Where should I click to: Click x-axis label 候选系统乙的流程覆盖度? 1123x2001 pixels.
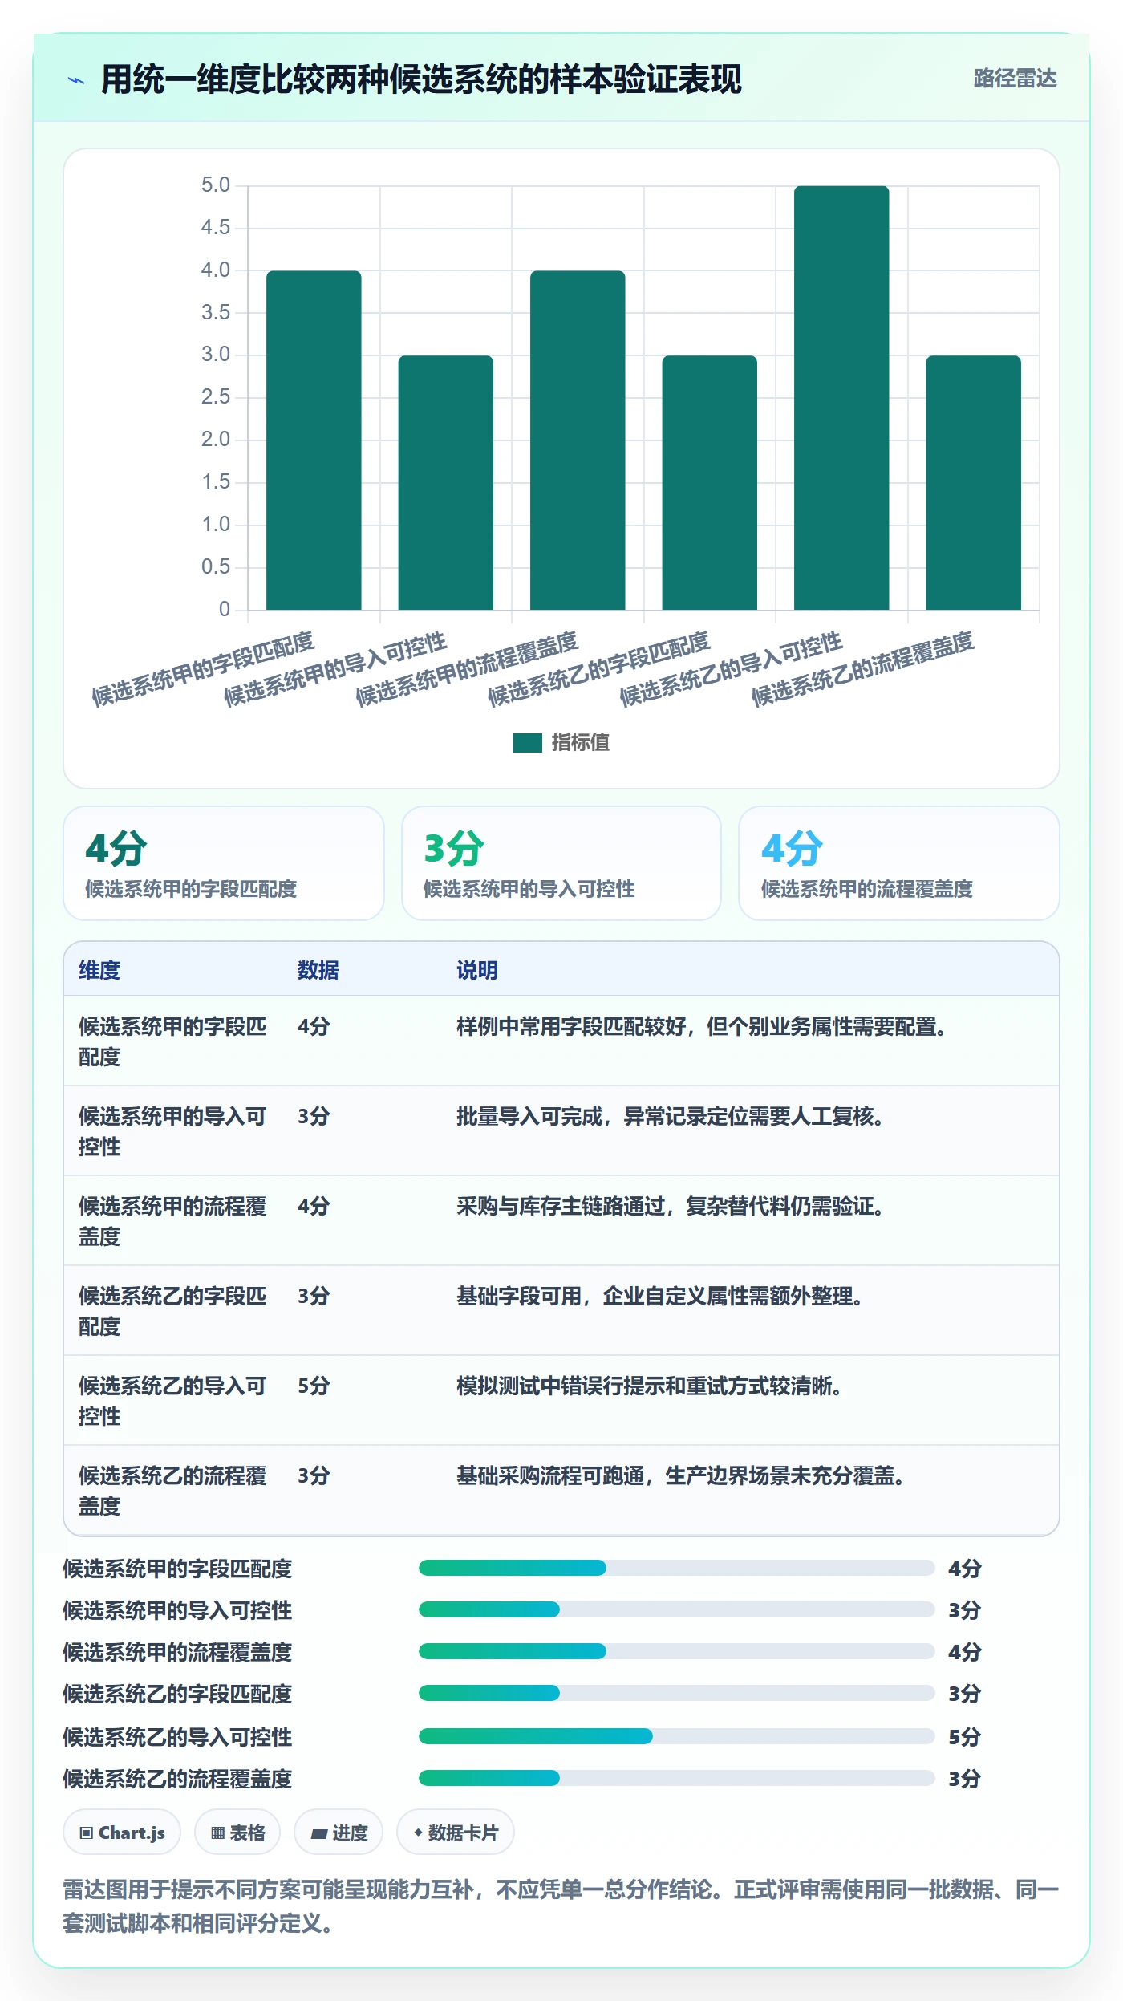862,668
